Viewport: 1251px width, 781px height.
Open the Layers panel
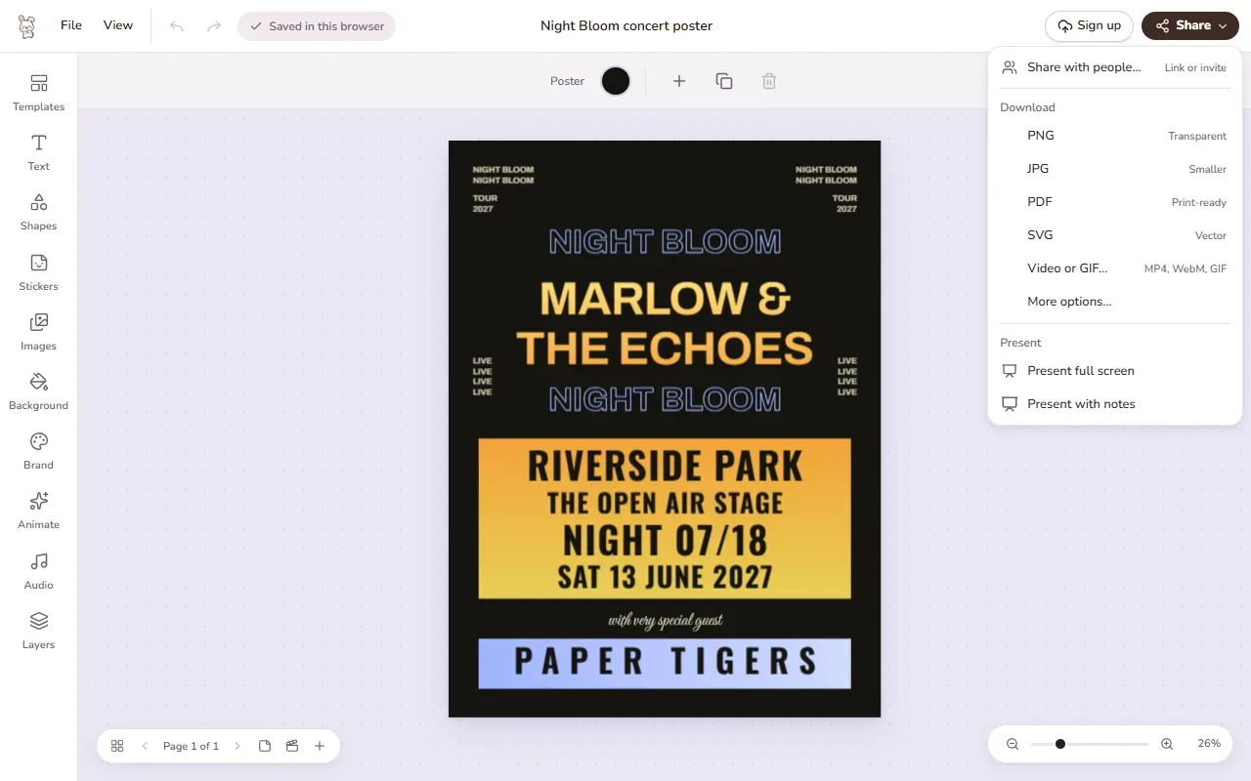[38, 631]
